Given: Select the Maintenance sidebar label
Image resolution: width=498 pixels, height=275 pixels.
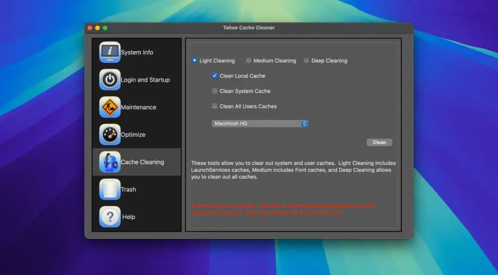Looking at the screenshot, I should [x=138, y=107].
